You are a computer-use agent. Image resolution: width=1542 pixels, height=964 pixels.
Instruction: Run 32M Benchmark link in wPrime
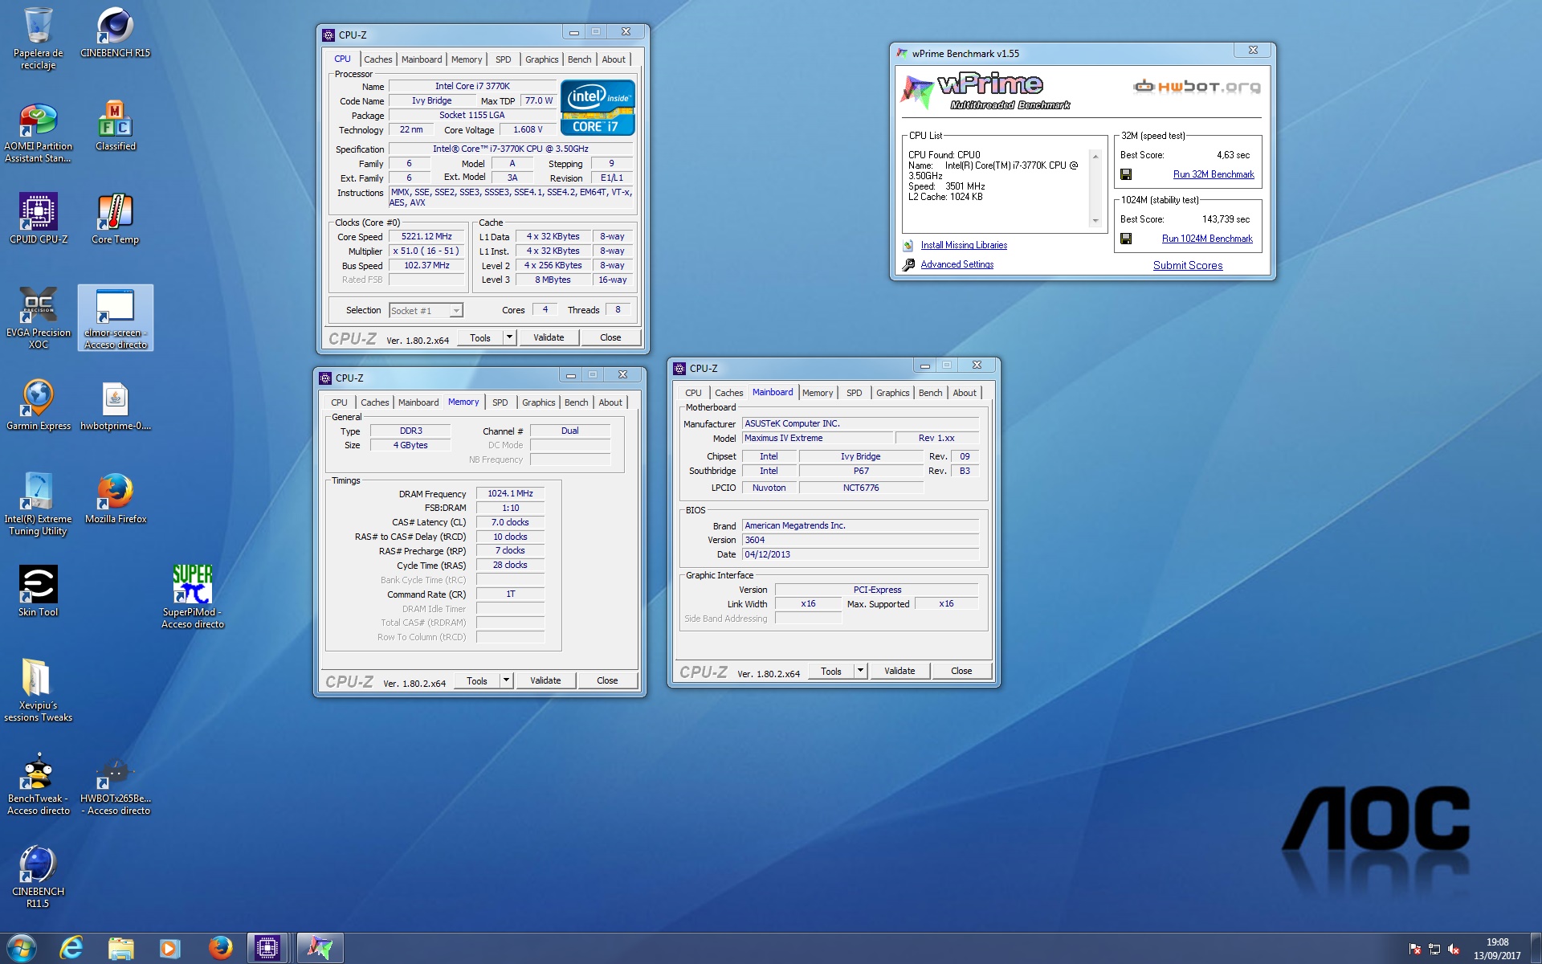click(1213, 174)
